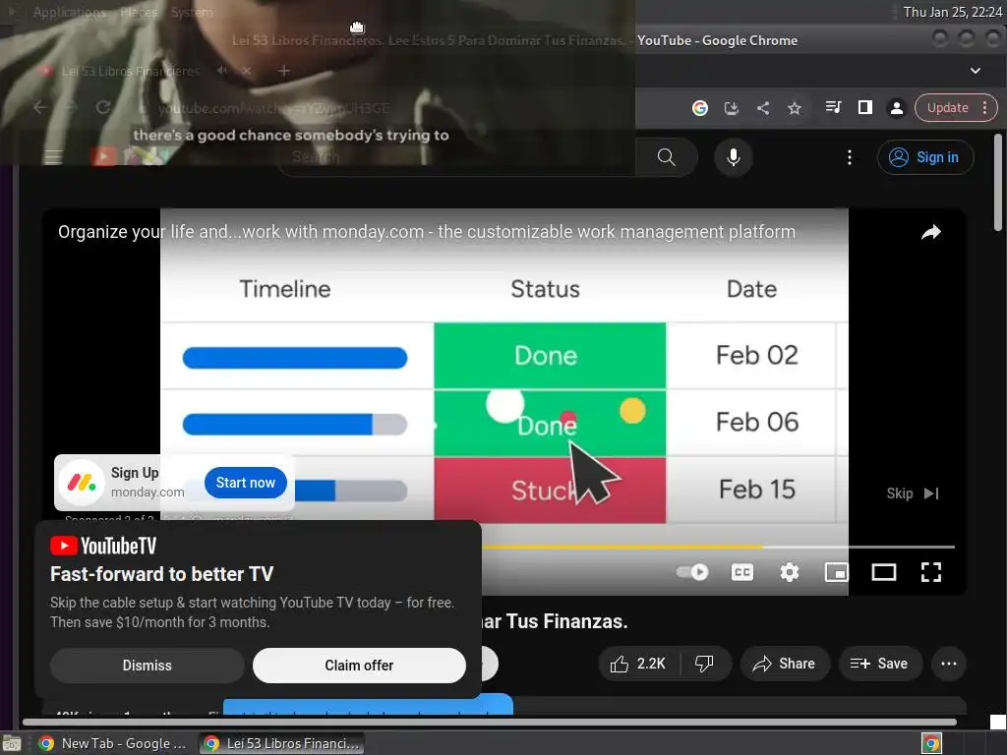Click the Status column header
1007x755 pixels.
click(545, 289)
